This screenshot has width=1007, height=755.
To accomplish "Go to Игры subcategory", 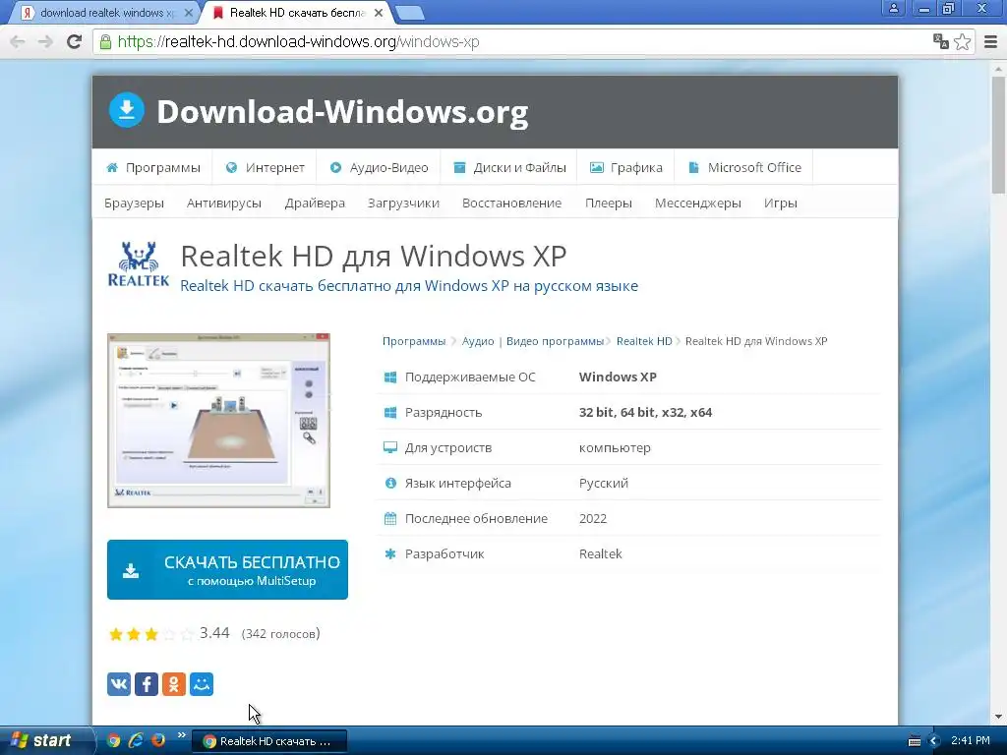I will (780, 203).
